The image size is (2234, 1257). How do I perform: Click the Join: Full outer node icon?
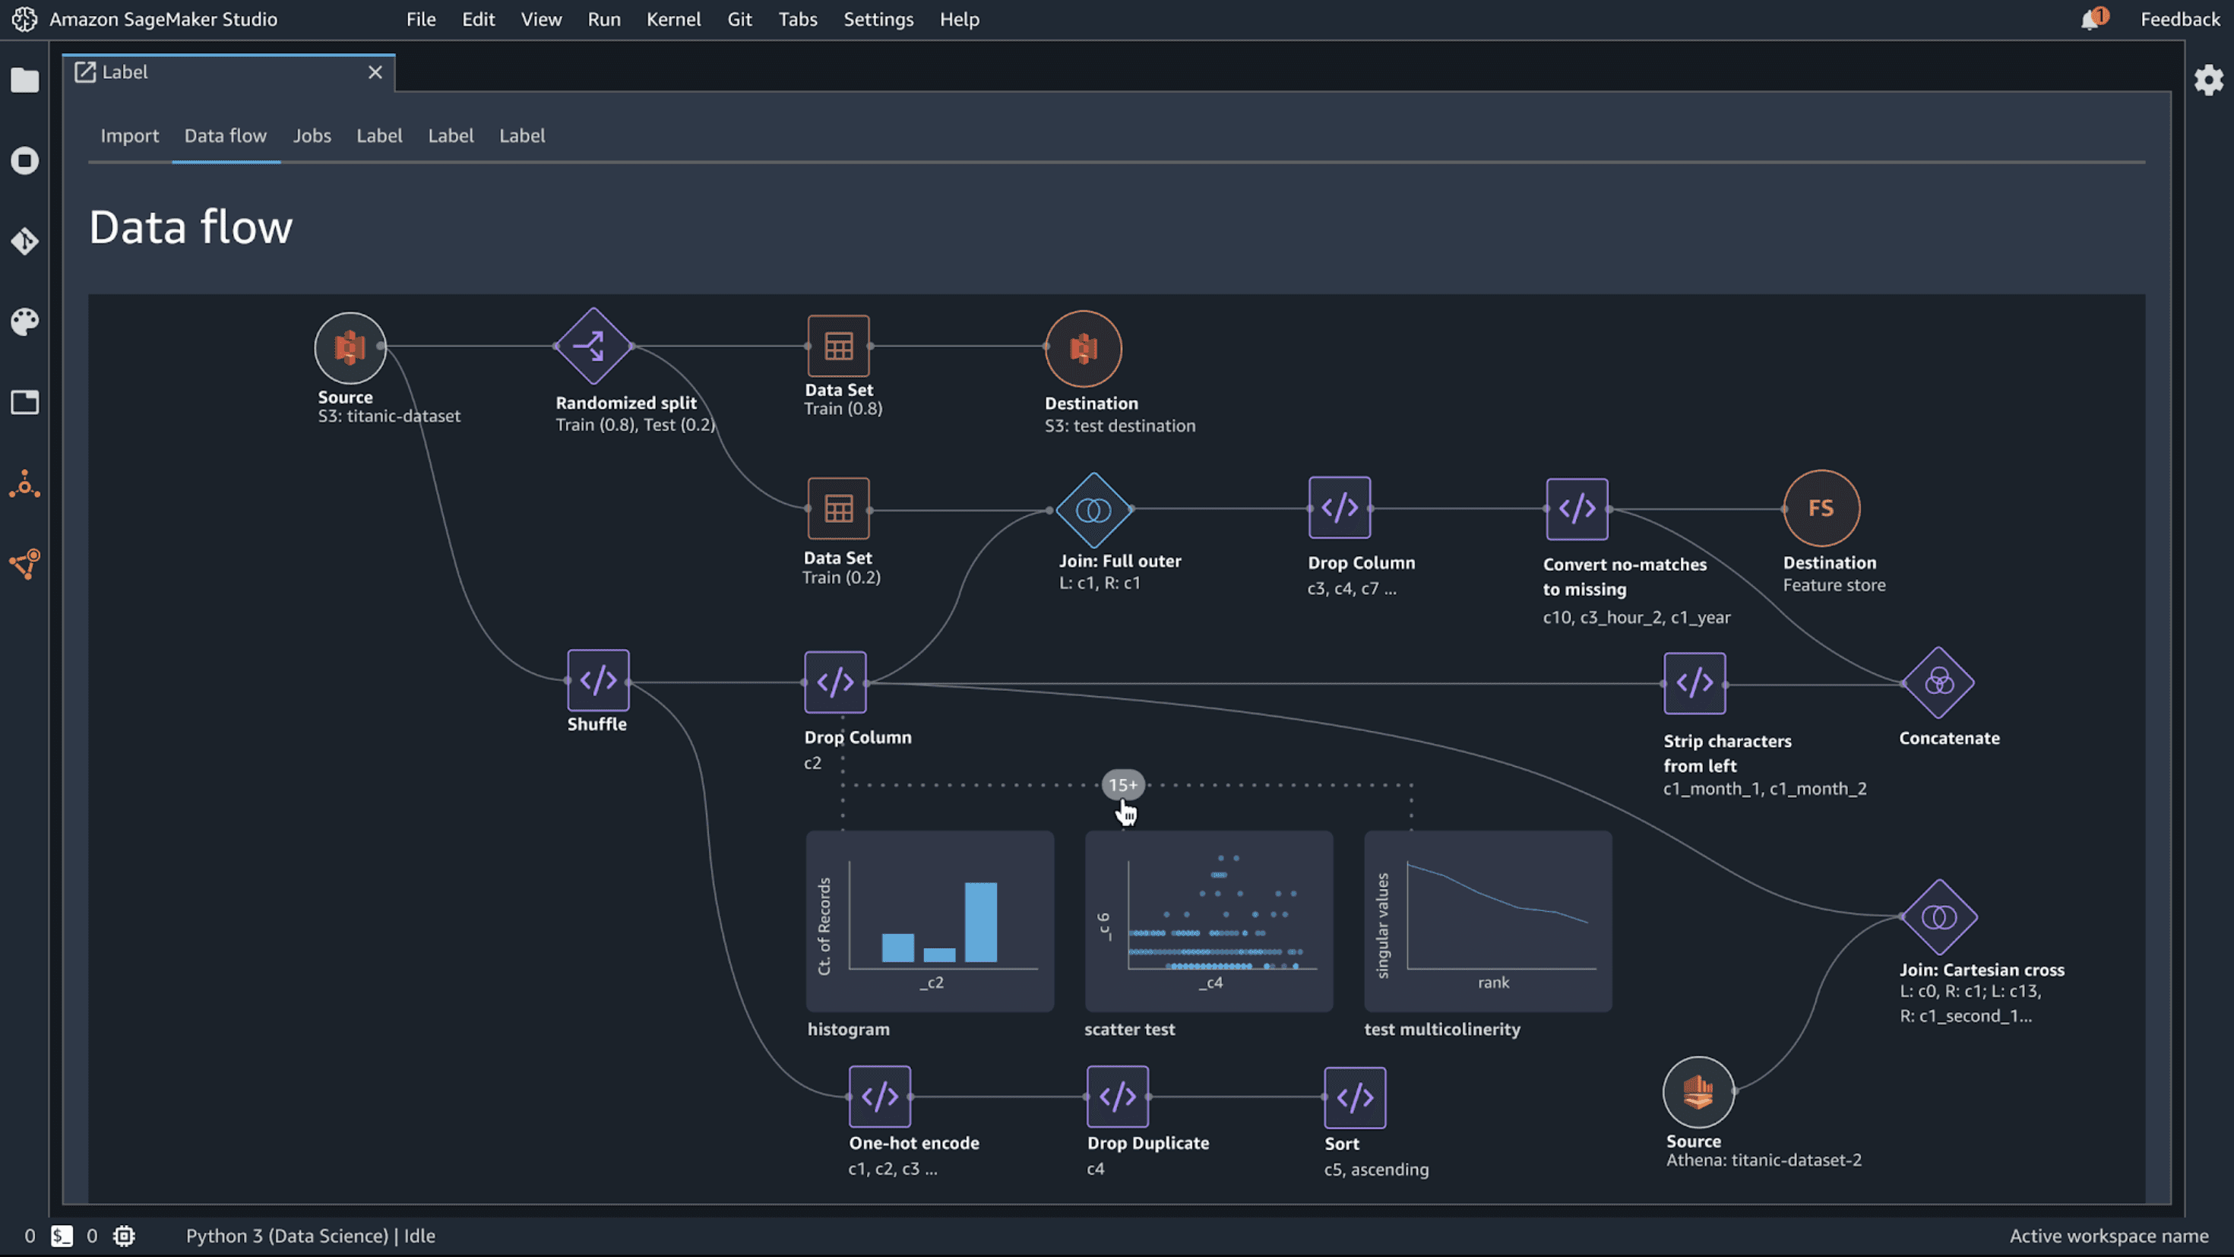(1093, 510)
